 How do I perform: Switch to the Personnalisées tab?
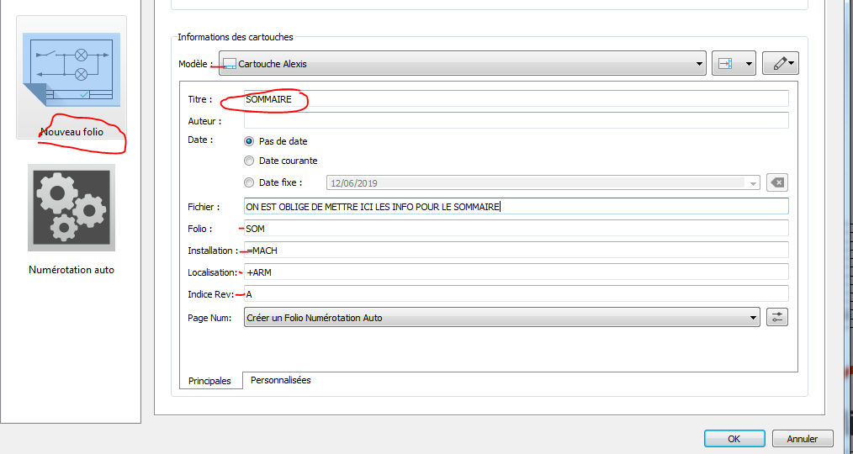[281, 381]
